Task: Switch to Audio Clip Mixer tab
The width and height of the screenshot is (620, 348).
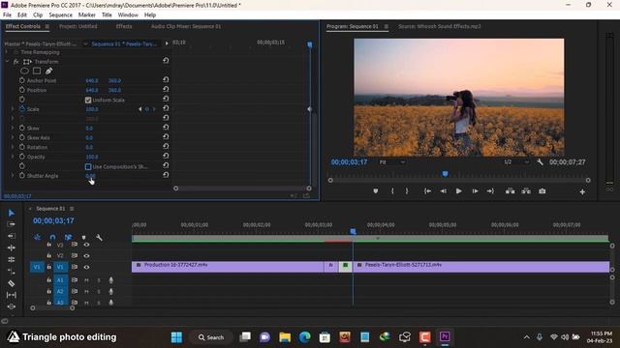Action: 186,26
